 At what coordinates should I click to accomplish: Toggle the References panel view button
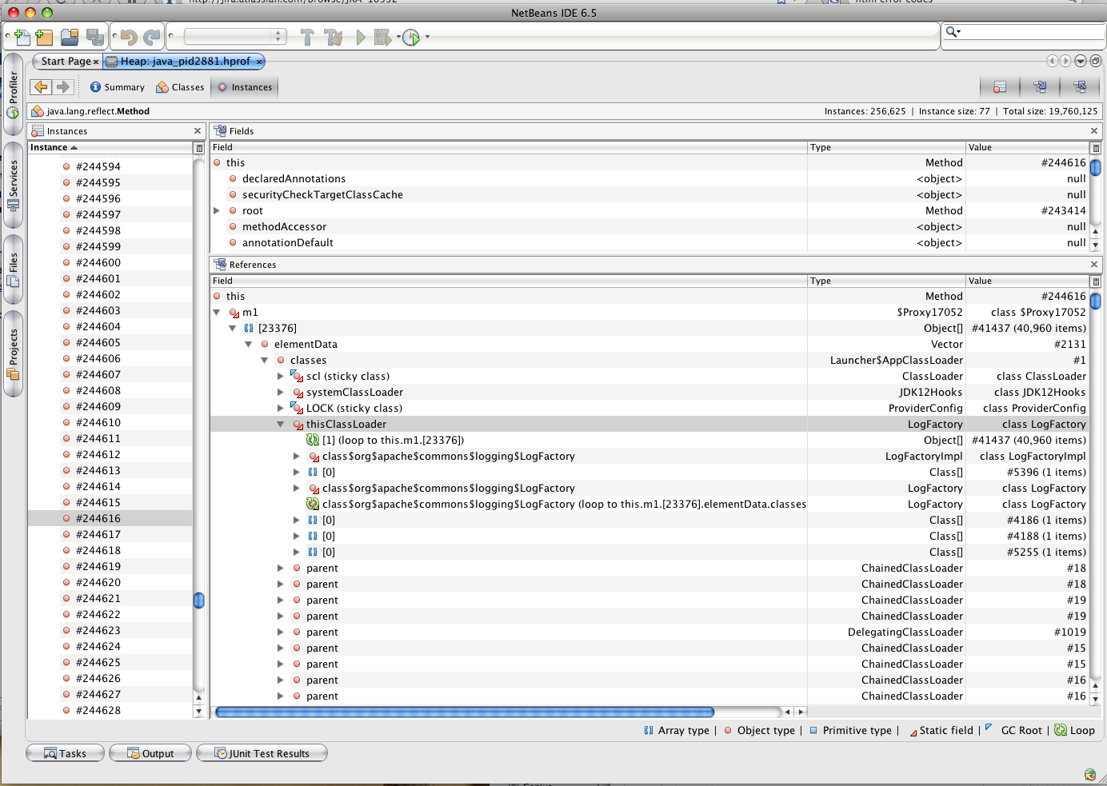click(x=1080, y=87)
